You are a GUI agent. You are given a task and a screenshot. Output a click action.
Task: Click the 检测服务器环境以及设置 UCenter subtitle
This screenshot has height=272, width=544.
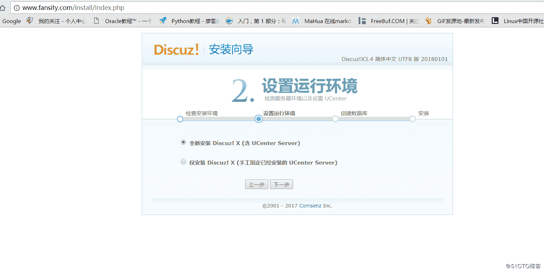coord(305,99)
